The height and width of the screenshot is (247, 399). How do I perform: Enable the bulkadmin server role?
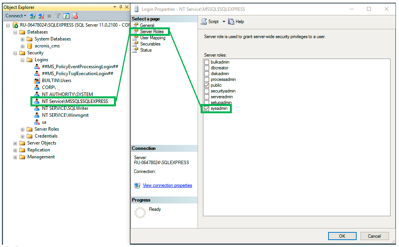(x=207, y=62)
